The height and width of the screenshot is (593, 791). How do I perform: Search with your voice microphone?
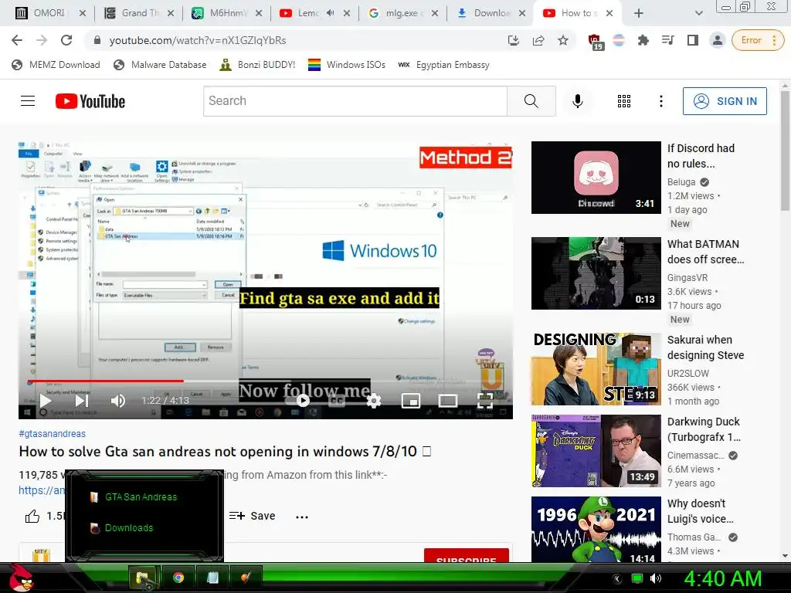pyautogui.click(x=578, y=101)
